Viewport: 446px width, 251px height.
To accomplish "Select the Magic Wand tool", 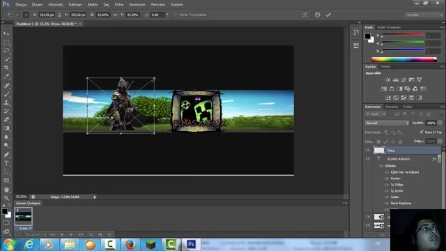I will (x=6, y=59).
